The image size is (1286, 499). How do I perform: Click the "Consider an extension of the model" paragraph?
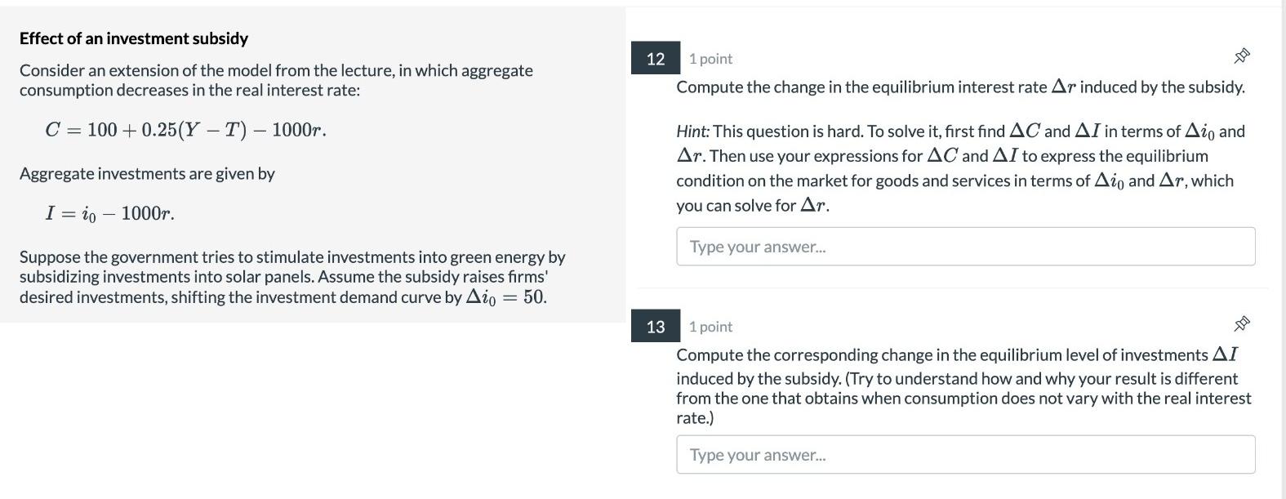click(276, 80)
